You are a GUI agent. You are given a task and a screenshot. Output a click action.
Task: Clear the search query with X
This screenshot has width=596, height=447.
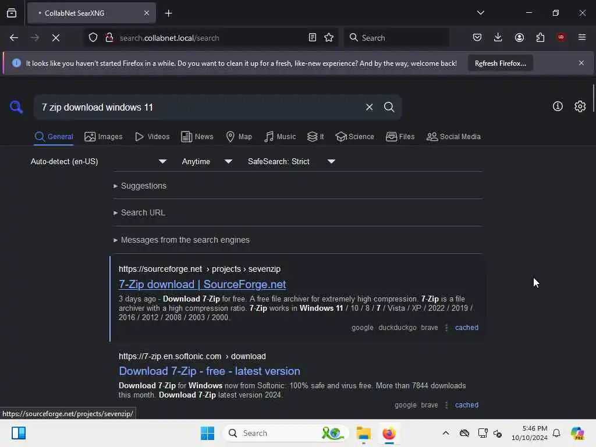[369, 107]
